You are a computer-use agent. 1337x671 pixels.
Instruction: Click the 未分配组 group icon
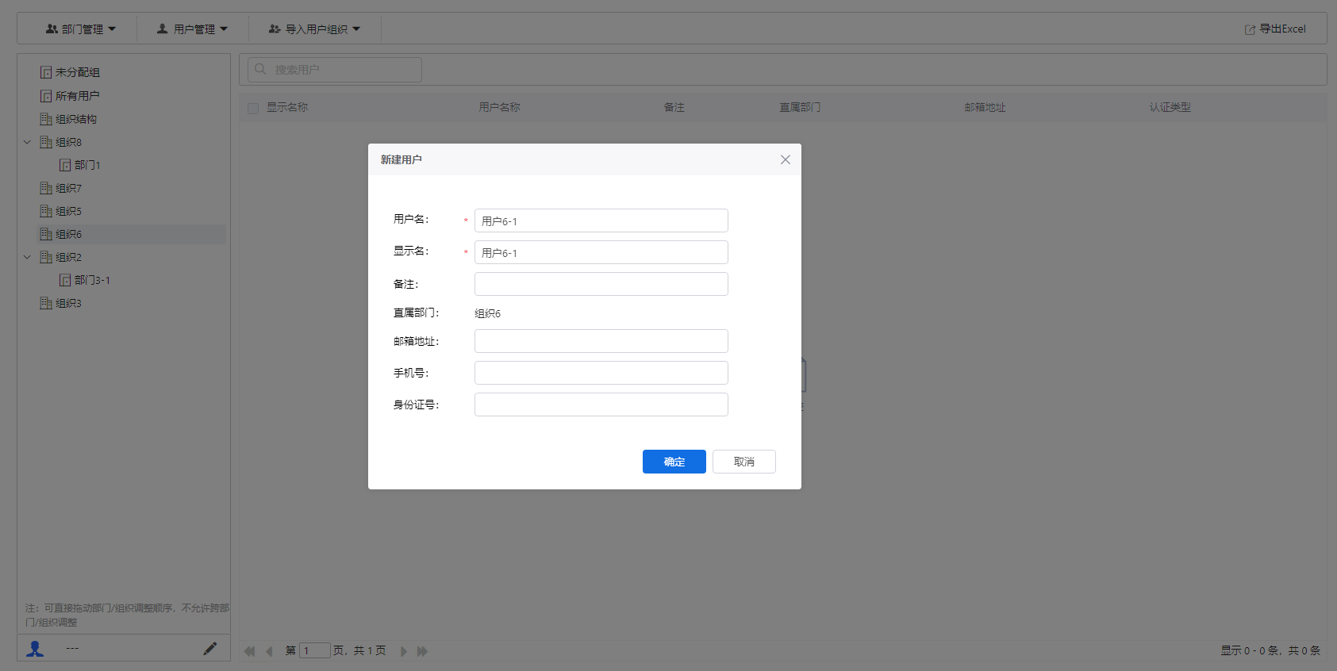point(46,72)
